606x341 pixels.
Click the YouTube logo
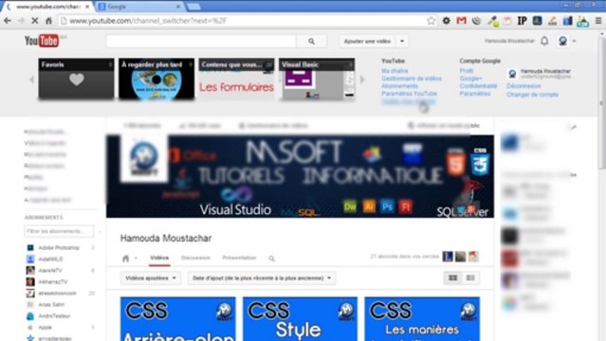(42, 41)
